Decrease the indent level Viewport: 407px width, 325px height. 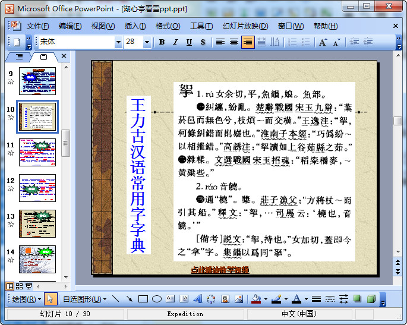click(x=354, y=42)
